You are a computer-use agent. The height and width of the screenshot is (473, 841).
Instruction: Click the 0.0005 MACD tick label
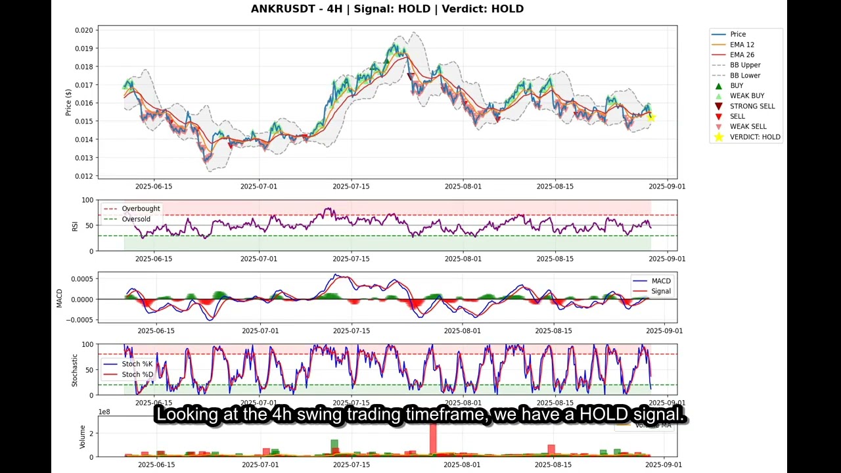pyautogui.click(x=81, y=279)
